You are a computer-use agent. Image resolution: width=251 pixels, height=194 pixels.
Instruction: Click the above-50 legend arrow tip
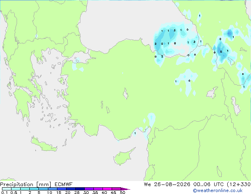coord(125,189)
